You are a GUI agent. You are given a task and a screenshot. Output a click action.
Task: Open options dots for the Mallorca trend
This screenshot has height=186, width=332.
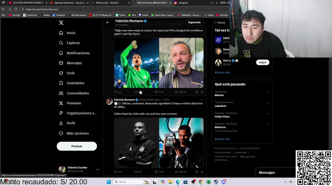[x=268, y=124]
